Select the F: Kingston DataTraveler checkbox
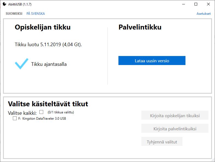 (x=15, y=119)
